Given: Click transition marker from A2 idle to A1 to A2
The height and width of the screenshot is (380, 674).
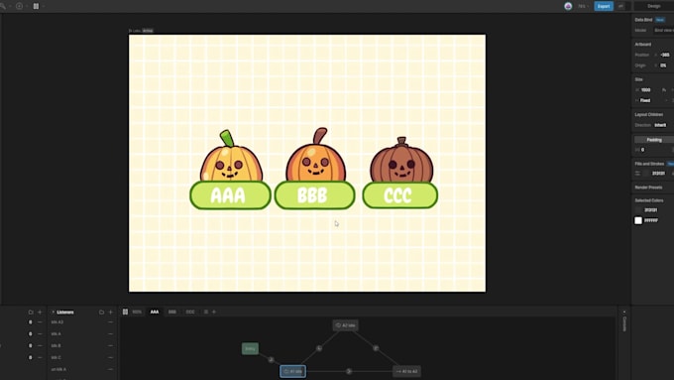Looking at the screenshot, I should (376, 348).
